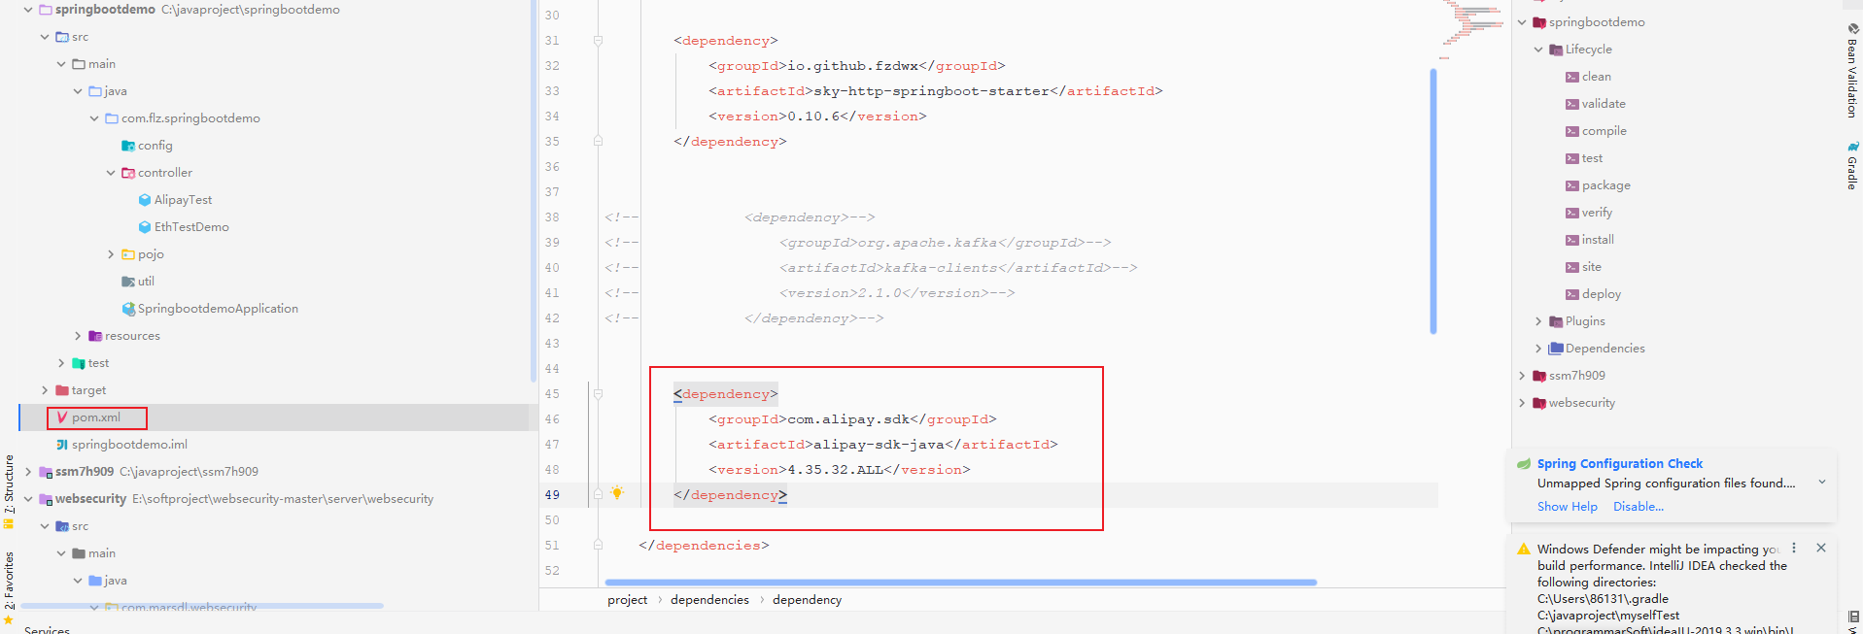Close the Windows Defender notification
This screenshot has height=634, width=1863.
pos(1821,549)
